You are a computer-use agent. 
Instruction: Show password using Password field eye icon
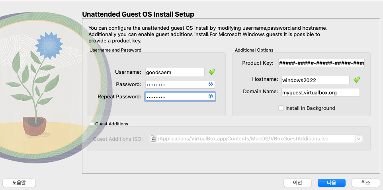click(x=211, y=84)
